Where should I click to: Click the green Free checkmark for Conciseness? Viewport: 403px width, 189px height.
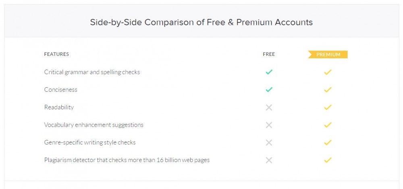tap(269, 90)
